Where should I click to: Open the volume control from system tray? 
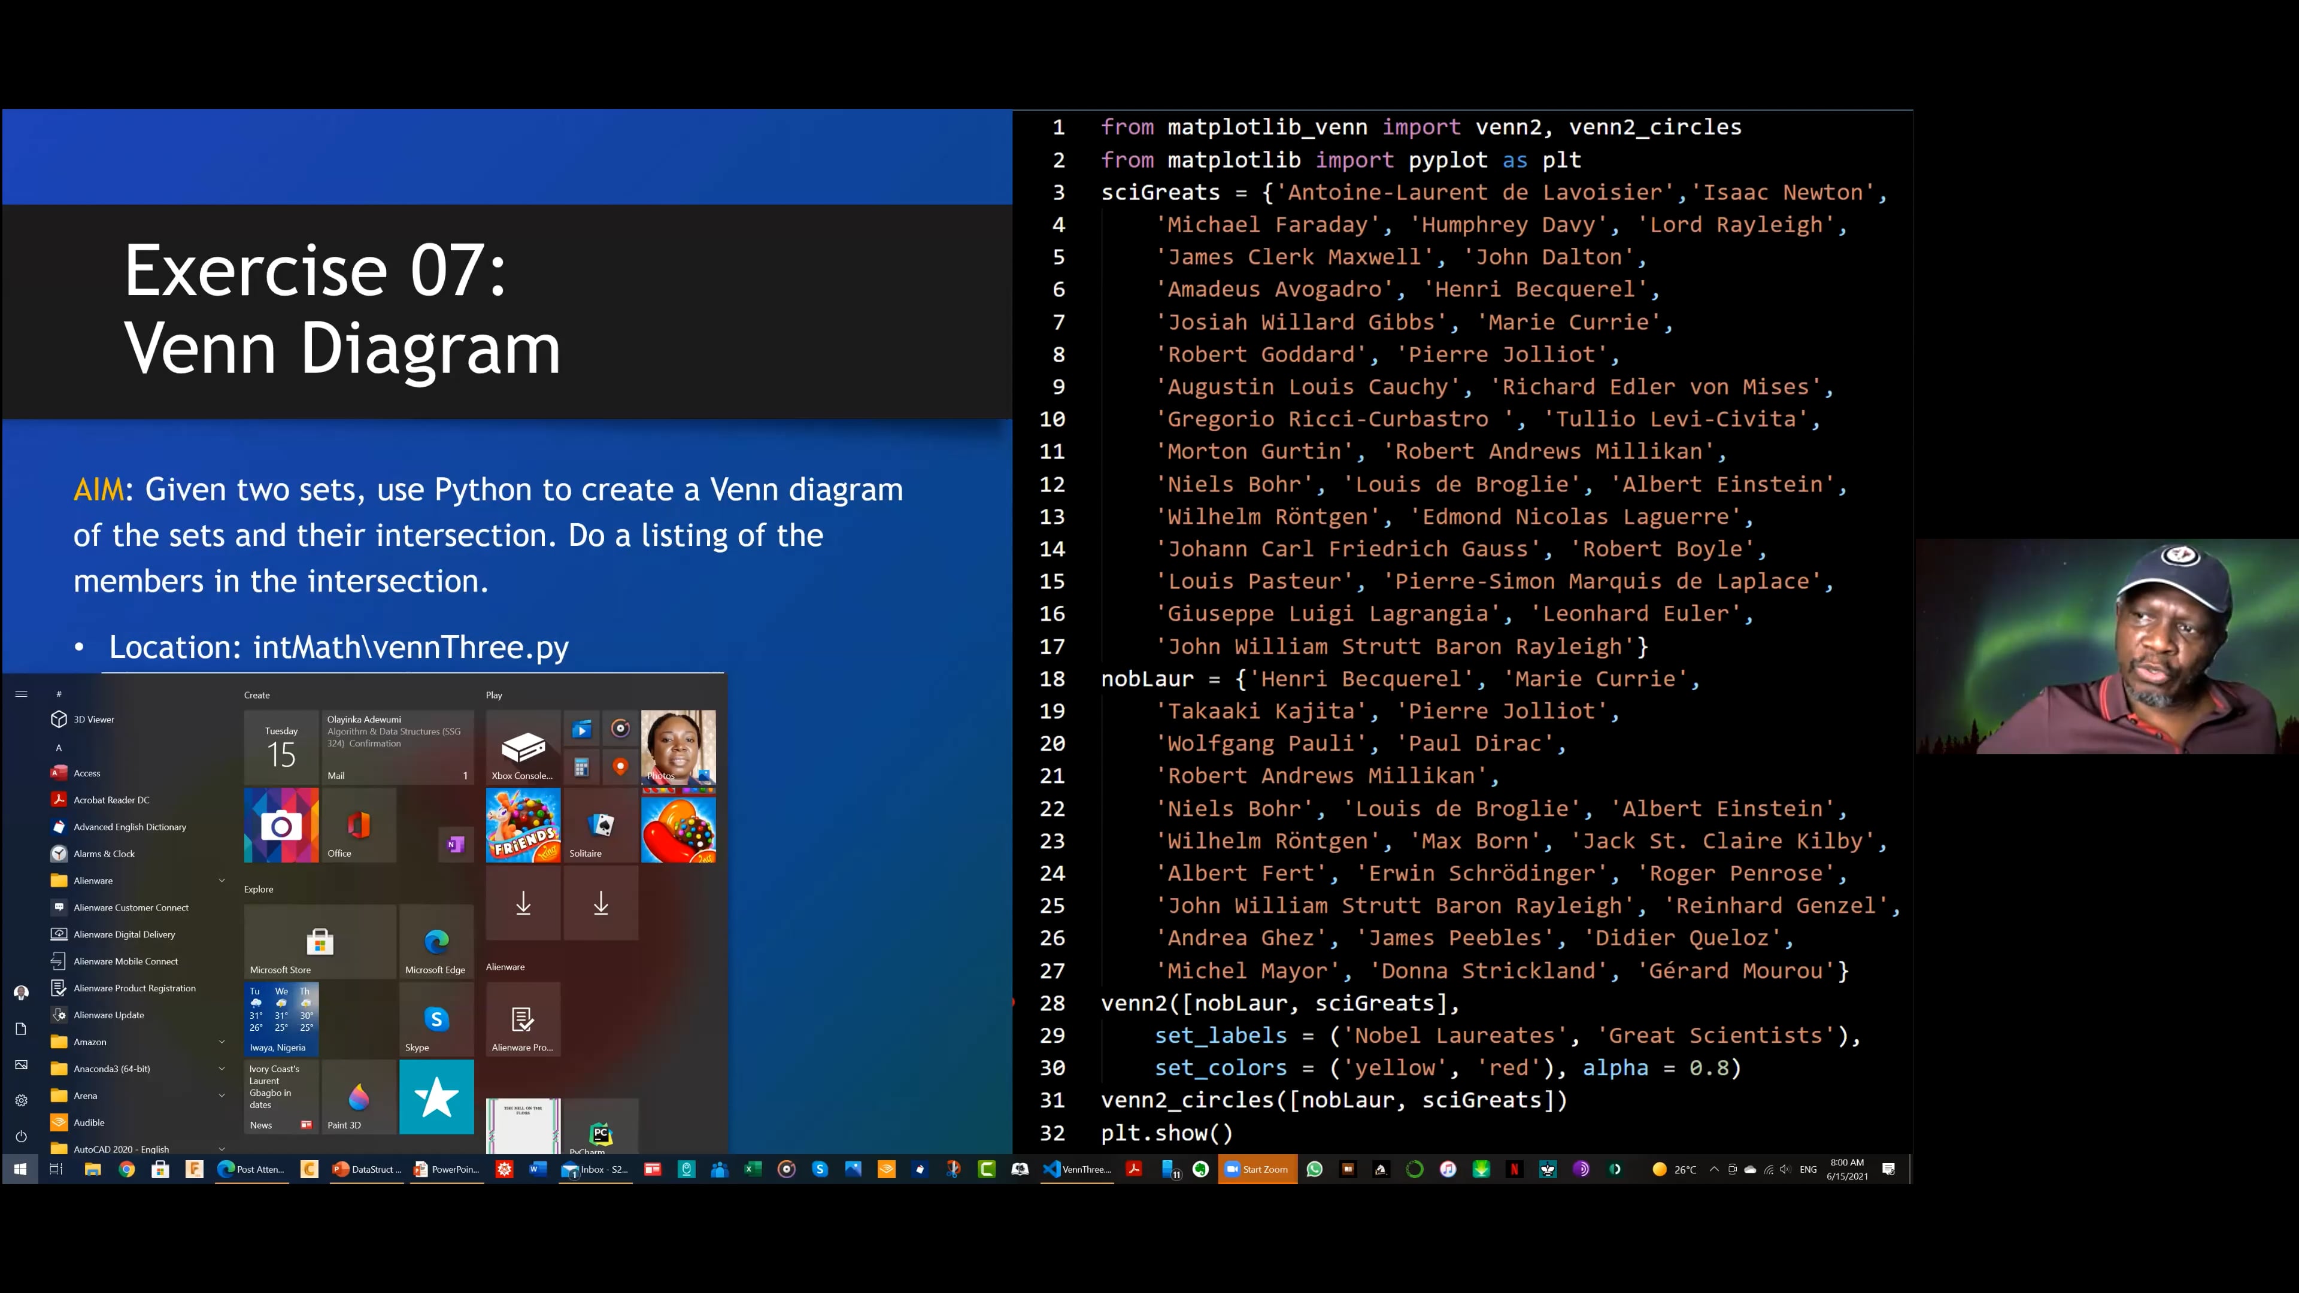coord(1785,1169)
